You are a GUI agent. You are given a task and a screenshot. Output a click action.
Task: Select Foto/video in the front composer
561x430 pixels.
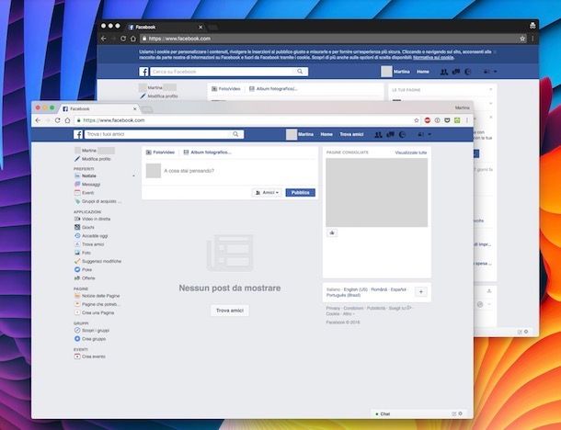[160, 153]
